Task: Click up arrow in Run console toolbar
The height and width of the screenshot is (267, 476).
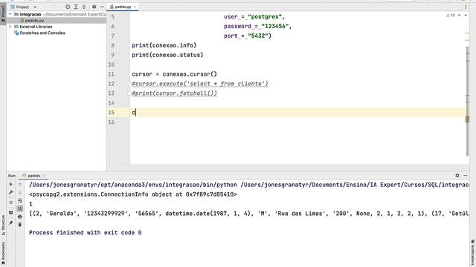Action: pyautogui.click(x=20, y=185)
